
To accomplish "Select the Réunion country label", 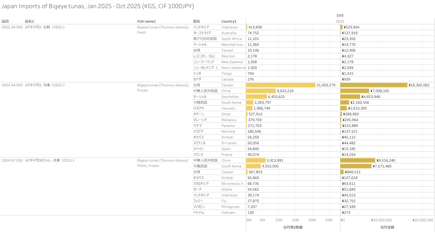I will click(x=228, y=56).
